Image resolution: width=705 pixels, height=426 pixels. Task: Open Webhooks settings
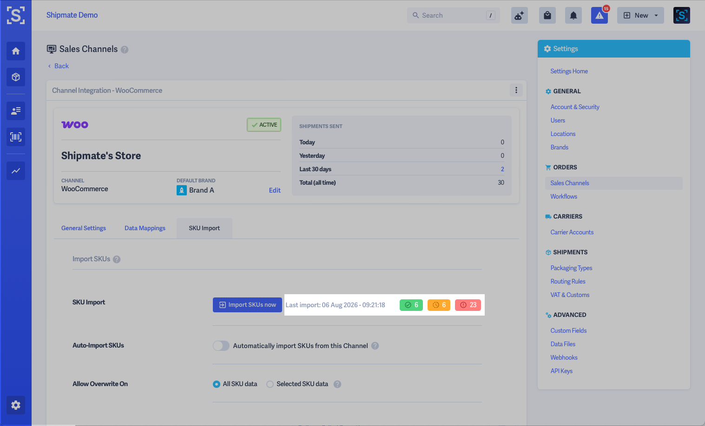pos(564,357)
